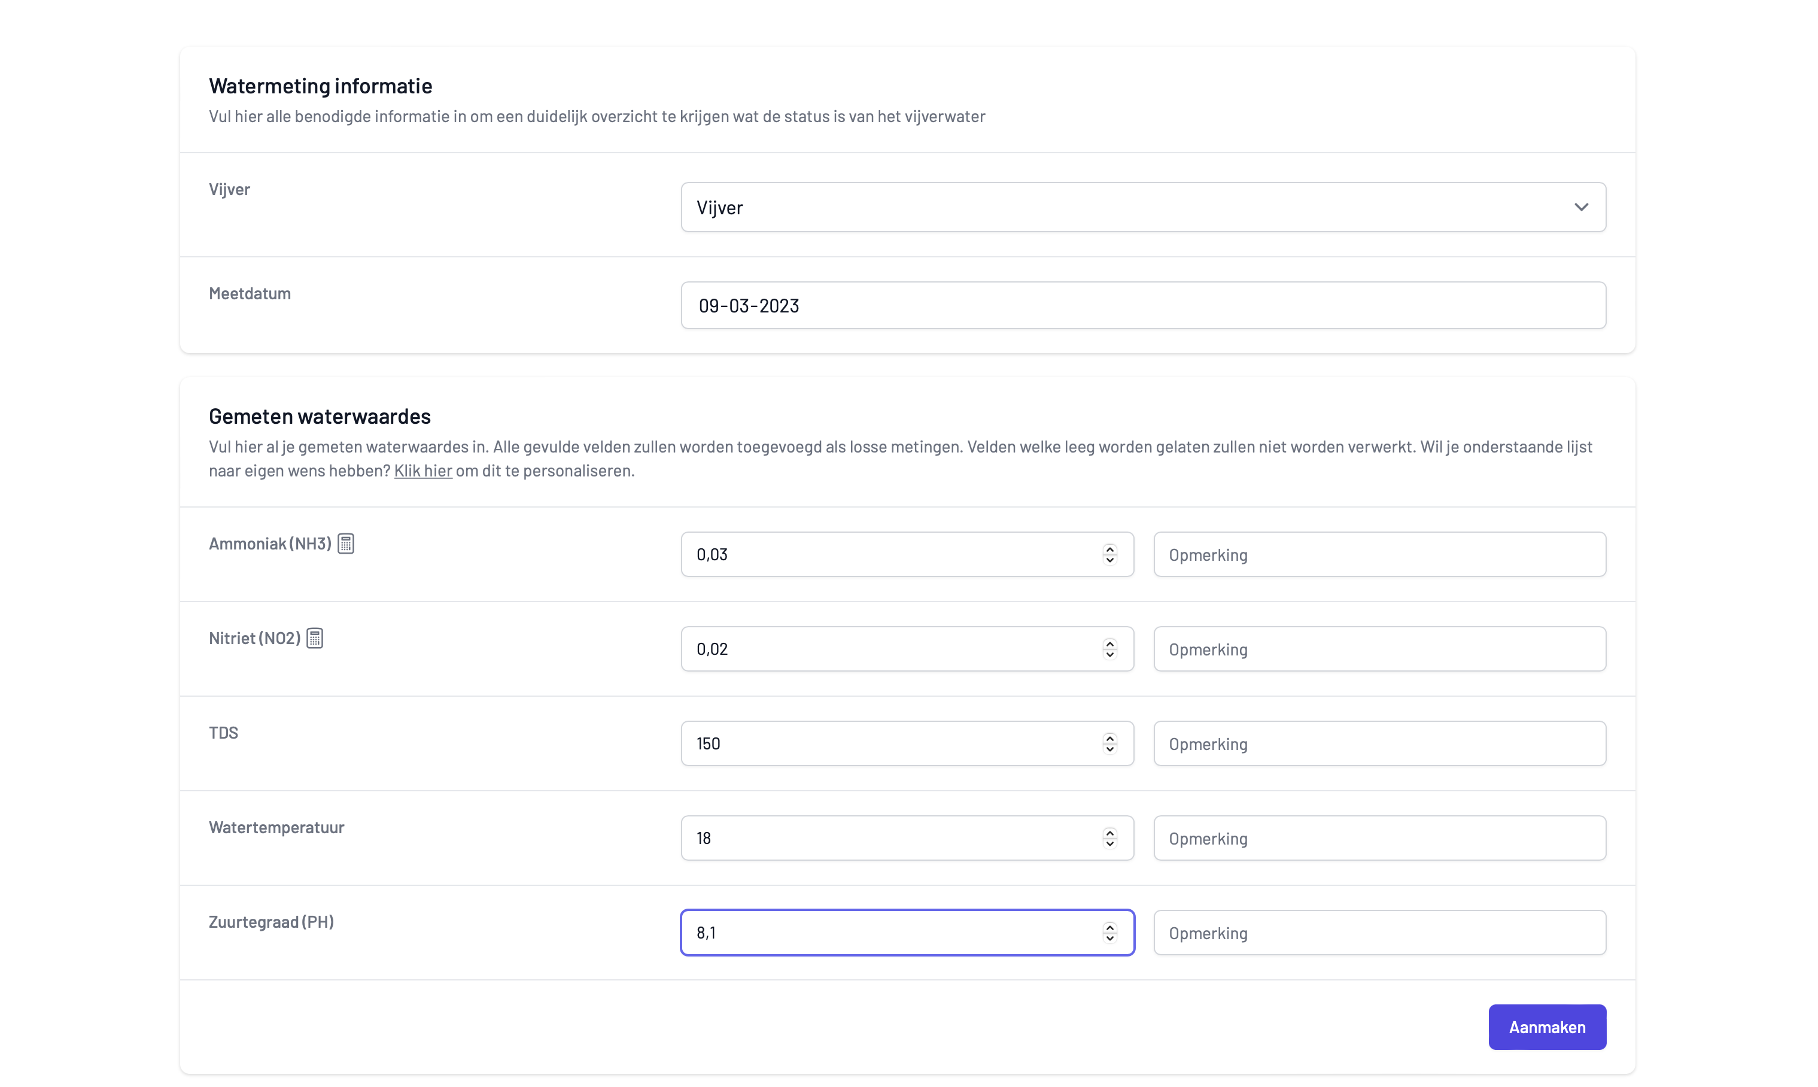Adjust the Zuurtegraad (PH) stepper arrows
Viewport: 1818px width, 1087px height.
coord(1110,933)
